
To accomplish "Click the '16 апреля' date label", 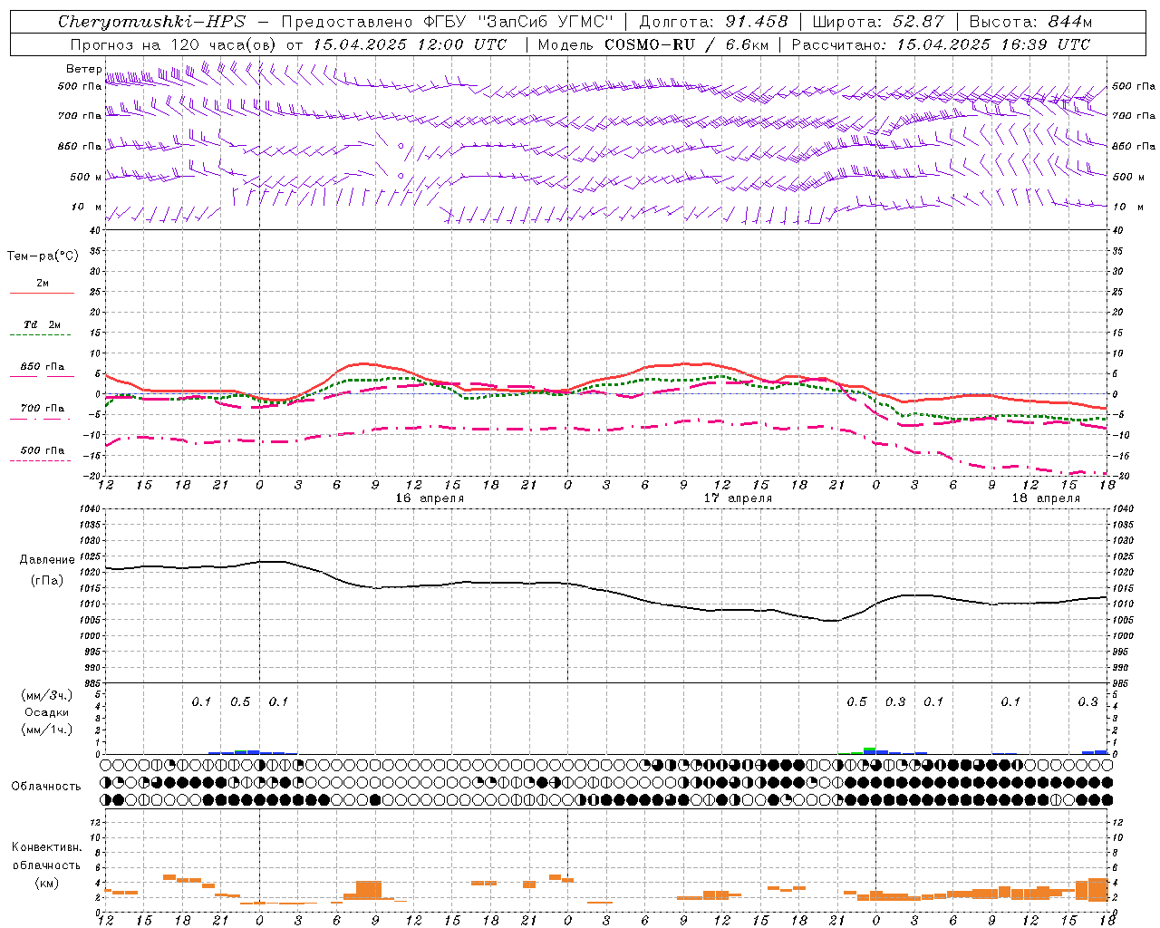I will tap(430, 498).
